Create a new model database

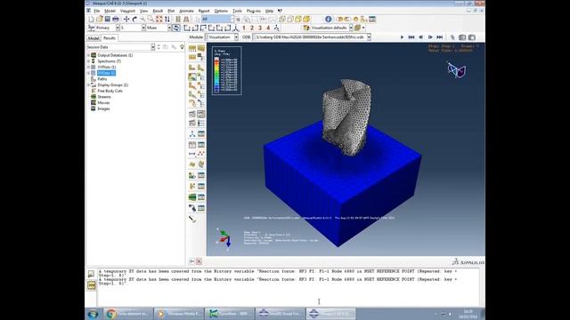91,20
